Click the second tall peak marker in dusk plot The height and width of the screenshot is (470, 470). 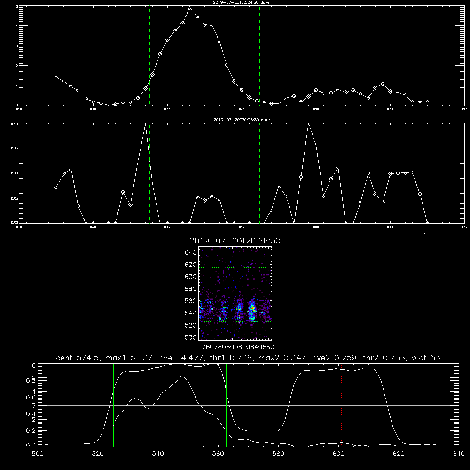308,124
